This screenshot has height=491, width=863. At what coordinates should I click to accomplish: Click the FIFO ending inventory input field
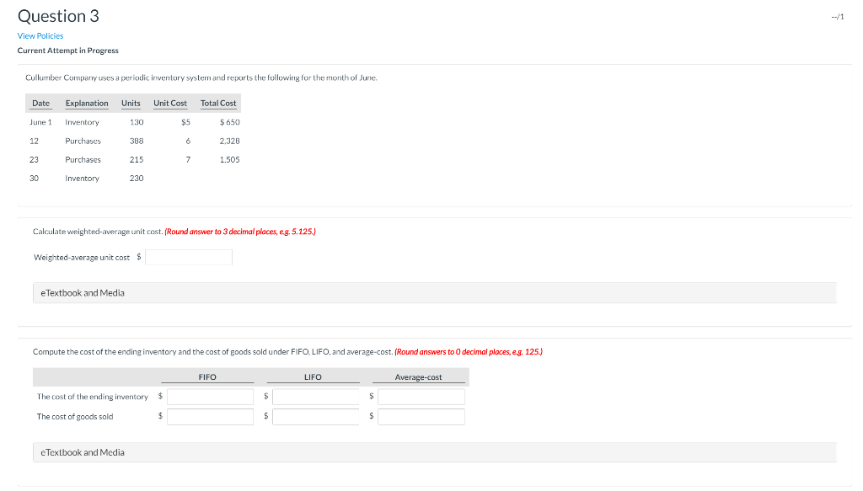210,396
